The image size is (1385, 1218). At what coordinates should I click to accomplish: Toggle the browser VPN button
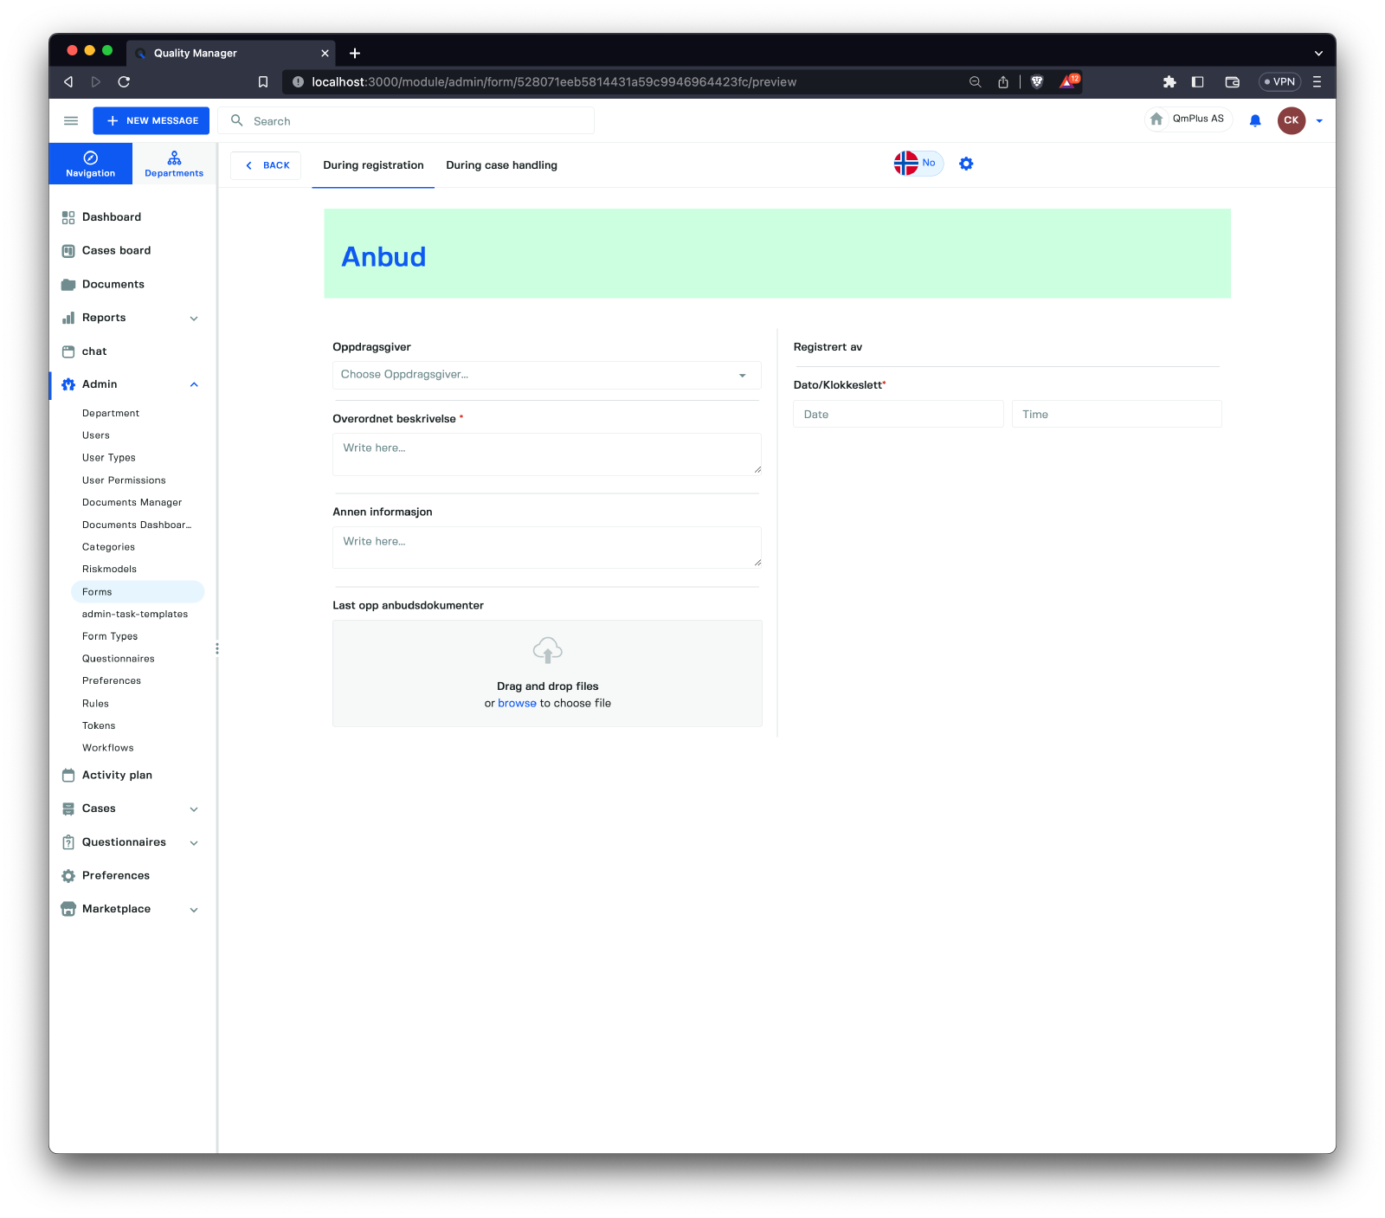pyautogui.click(x=1279, y=82)
